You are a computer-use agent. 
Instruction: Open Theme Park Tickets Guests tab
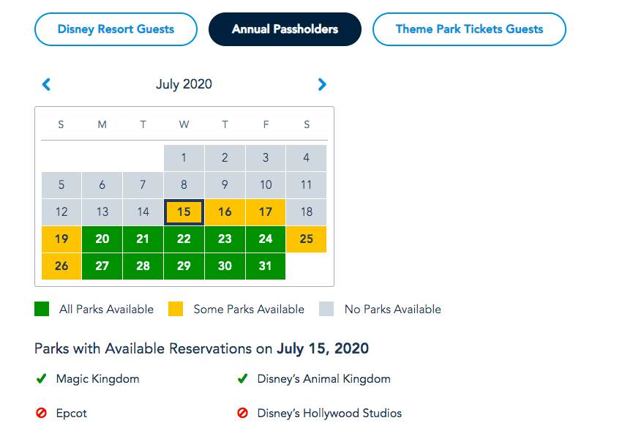pos(469,29)
